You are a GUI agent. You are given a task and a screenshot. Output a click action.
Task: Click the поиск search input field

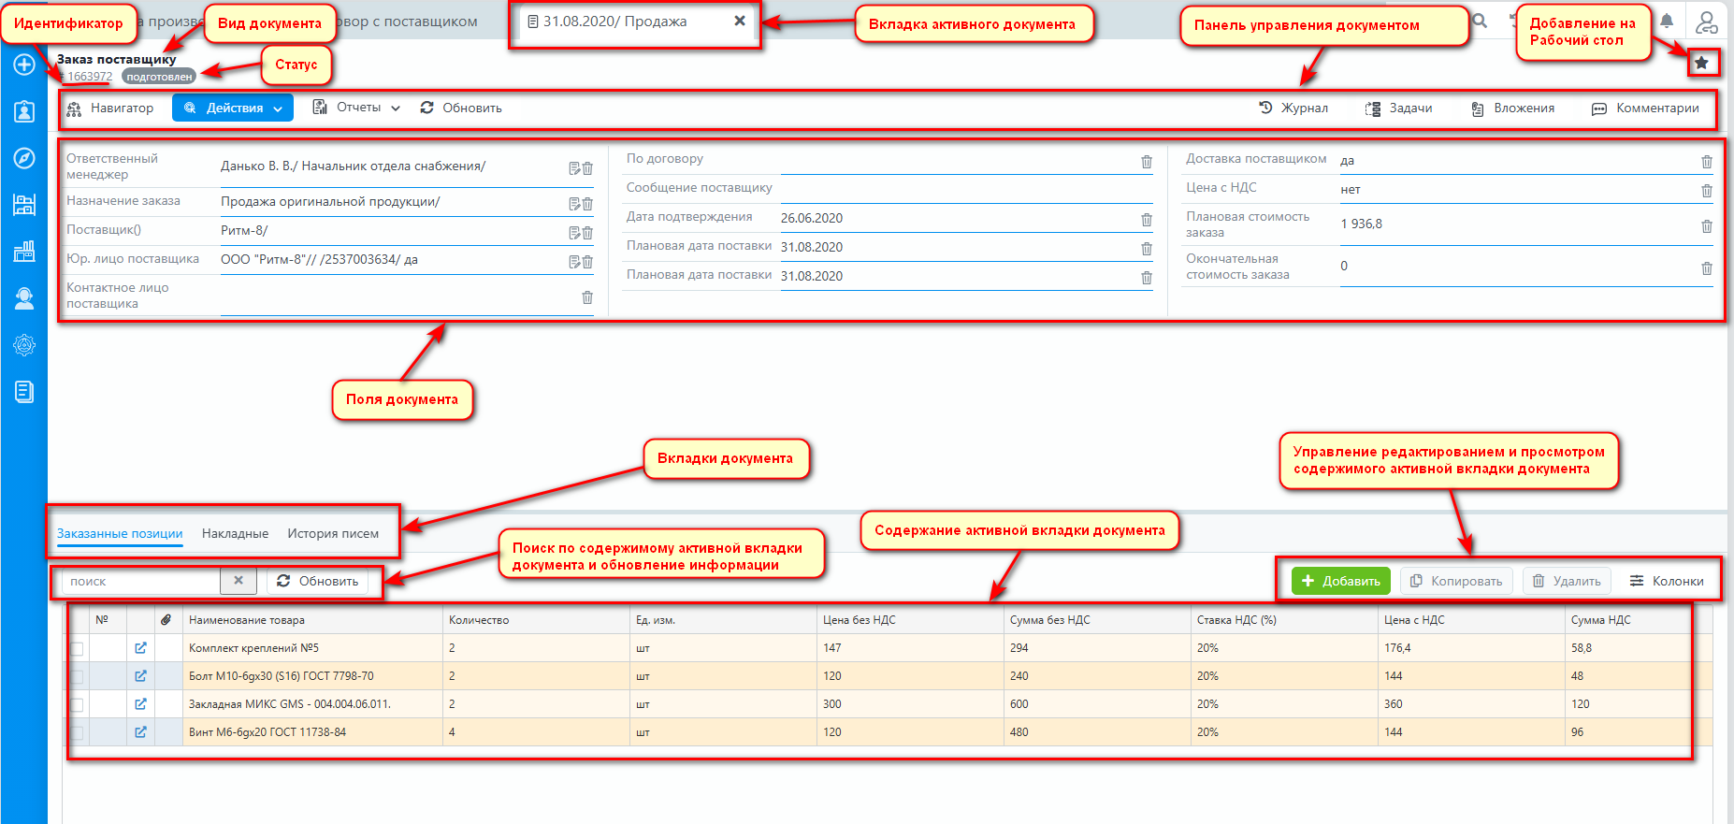(140, 581)
